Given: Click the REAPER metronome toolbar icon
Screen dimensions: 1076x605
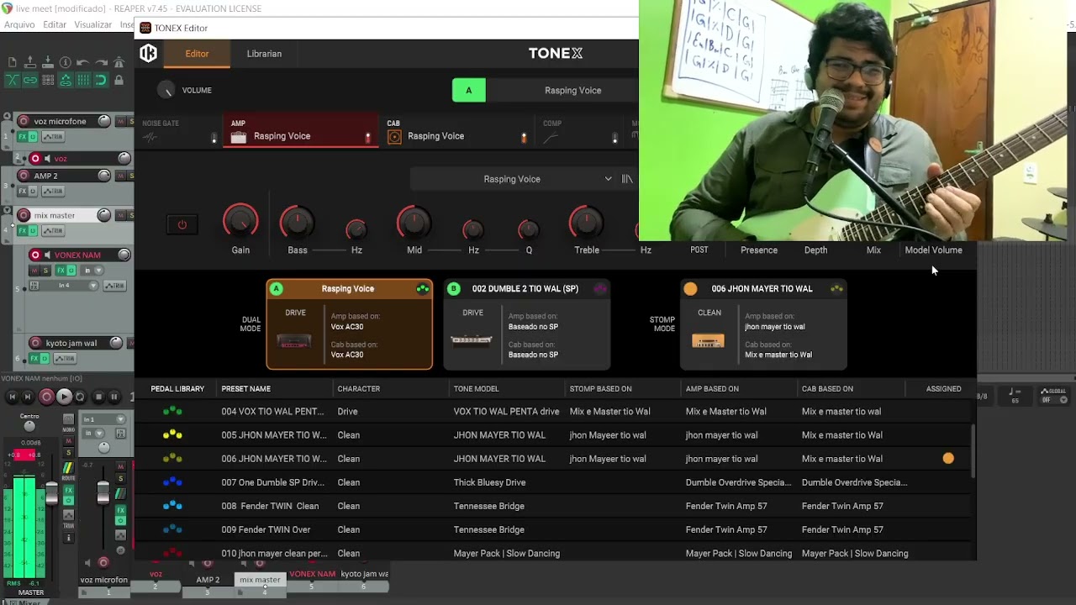Looking at the screenshot, I should tap(118, 61).
